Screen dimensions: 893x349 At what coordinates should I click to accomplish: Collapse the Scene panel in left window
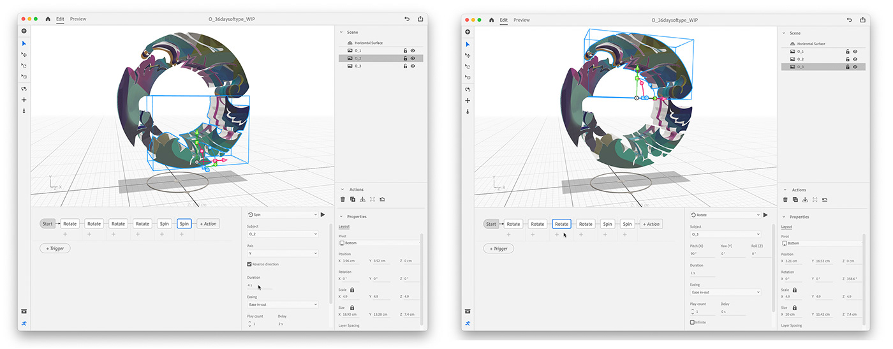pyautogui.click(x=341, y=33)
